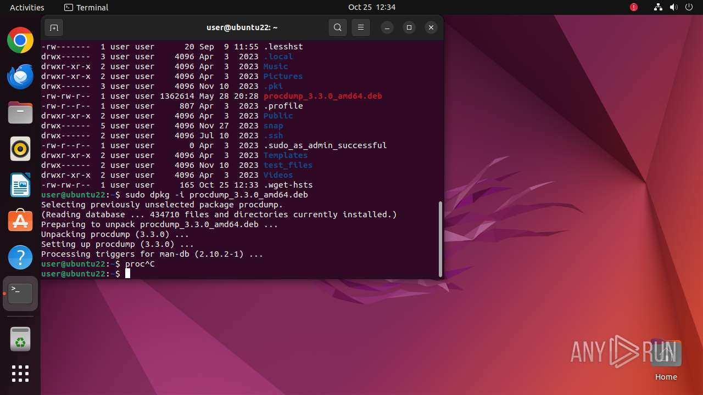The height and width of the screenshot is (395, 703).
Task: Click the 'Processing triggers for man-db' line
Action: (152, 254)
